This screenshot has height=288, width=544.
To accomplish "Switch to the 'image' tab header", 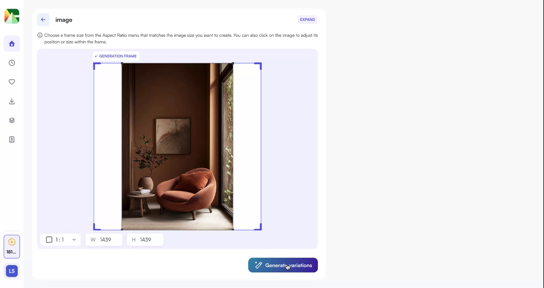I will click(63, 20).
